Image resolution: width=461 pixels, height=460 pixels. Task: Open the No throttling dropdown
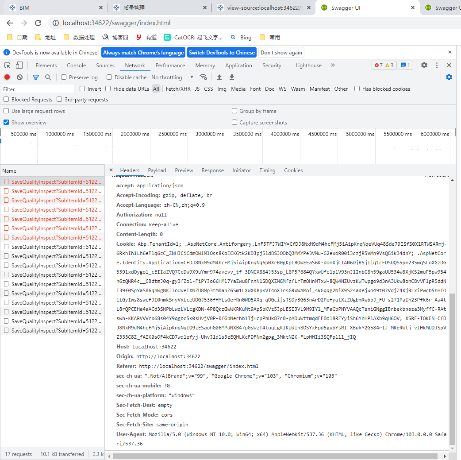point(172,77)
